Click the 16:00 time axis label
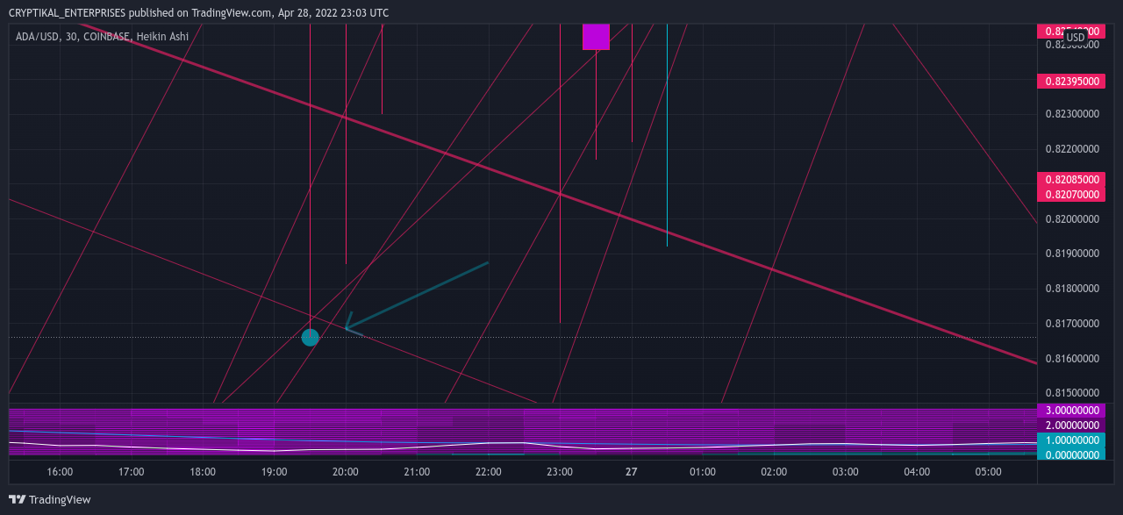 point(60,472)
